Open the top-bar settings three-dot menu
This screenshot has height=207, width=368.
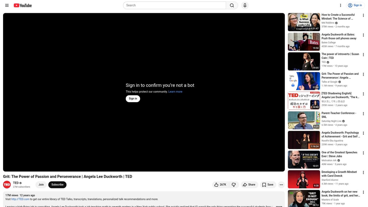[340, 5]
